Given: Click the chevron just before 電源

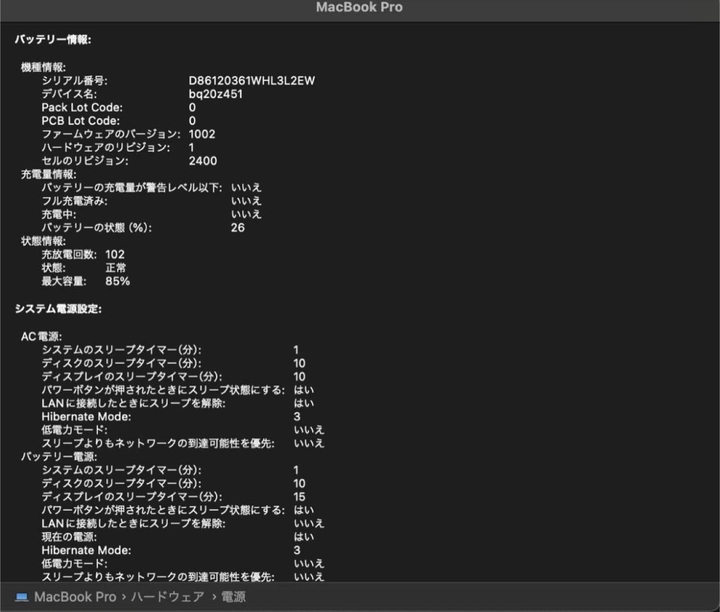Looking at the screenshot, I should [214, 597].
